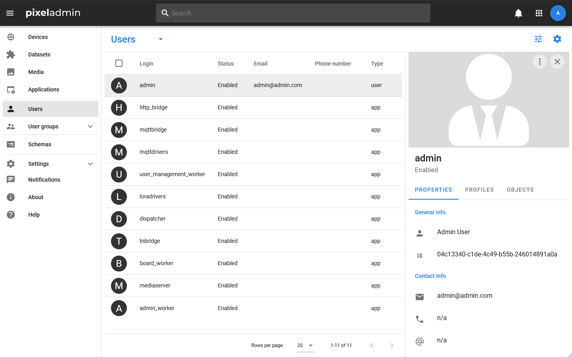Switch to the OBJECTS tab
Viewport: 572px width, 357px height.
(520, 190)
